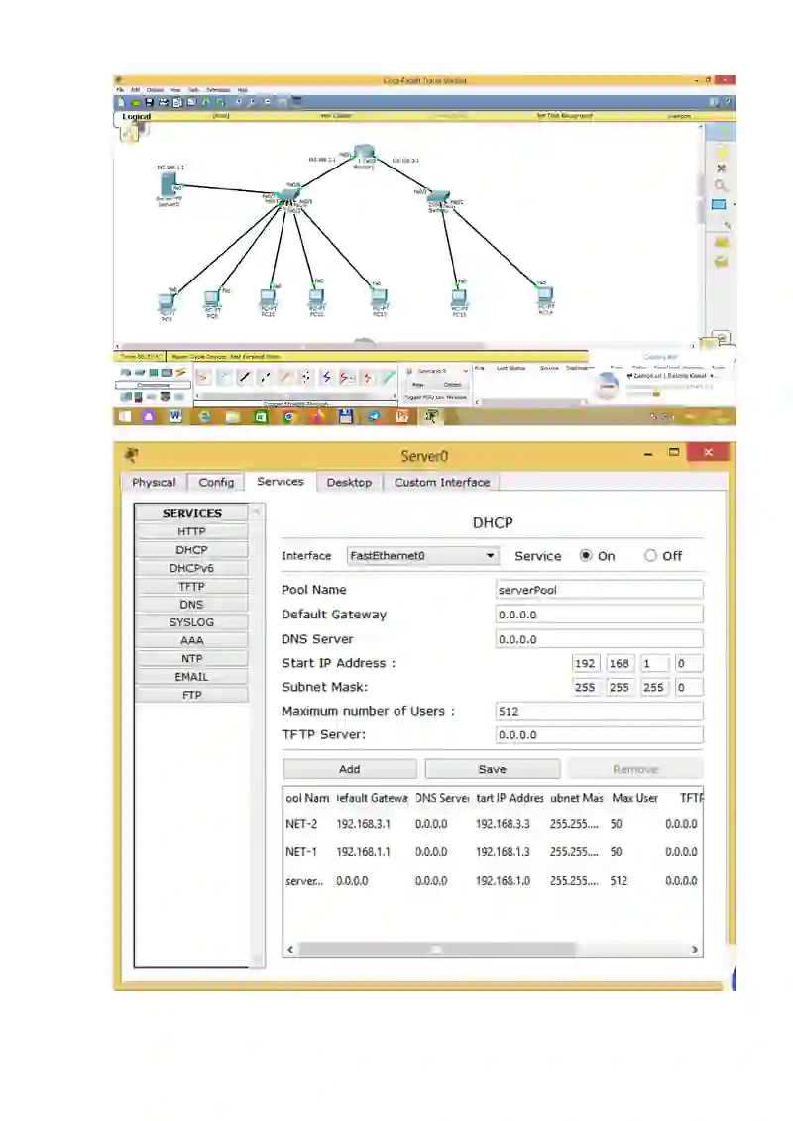Open the AAA service settings
The height and width of the screenshot is (1121, 793).
[x=191, y=640]
